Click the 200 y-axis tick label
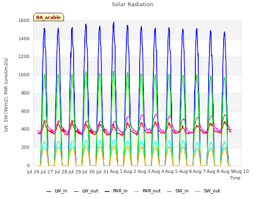 coord(25,148)
